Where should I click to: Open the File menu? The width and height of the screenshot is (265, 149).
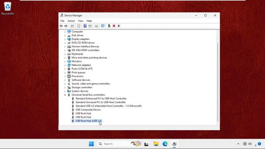pos(63,21)
